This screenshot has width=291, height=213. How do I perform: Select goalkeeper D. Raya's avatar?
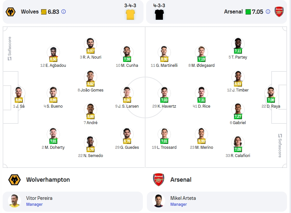point(271,93)
